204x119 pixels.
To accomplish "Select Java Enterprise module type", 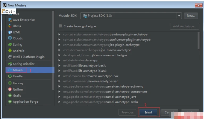I will [x=23, y=20].
